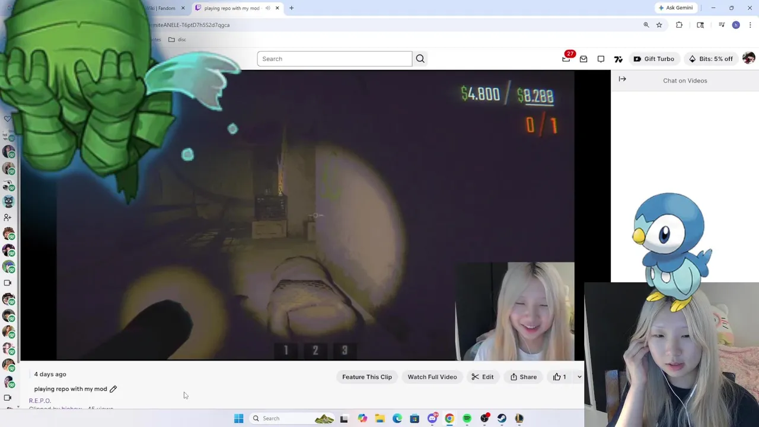Click the add friends icon in sidebar
The height and width of the screenshot is (427, 759).
tap(8, 217)
